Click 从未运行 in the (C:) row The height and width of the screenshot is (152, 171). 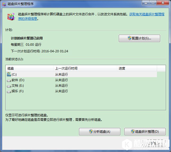62,74
